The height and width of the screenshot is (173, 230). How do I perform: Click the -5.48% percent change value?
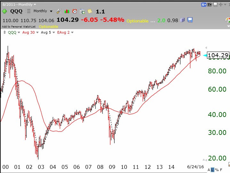tap(112, 20)
